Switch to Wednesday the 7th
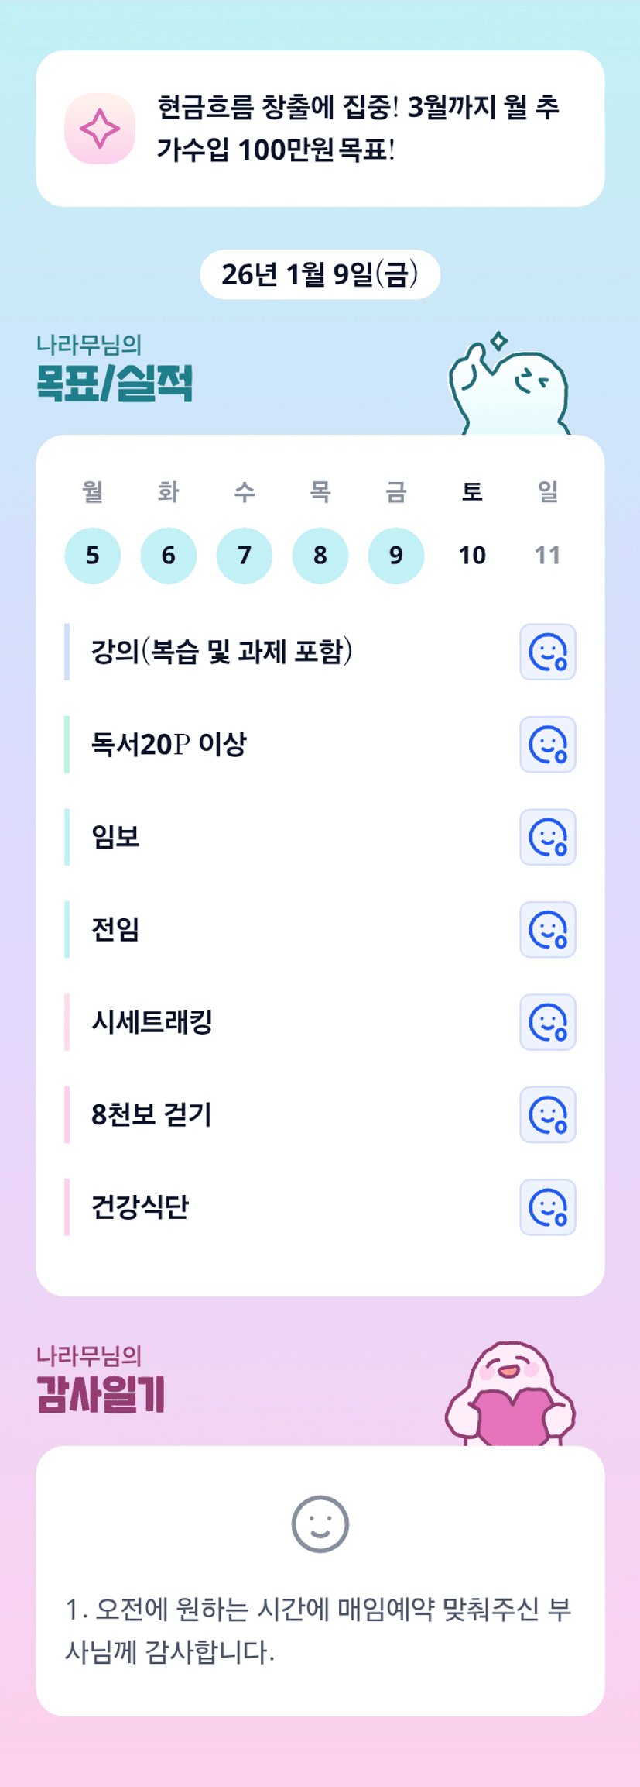The width and height of the screenshot is (640, 1787). (245, 555)
